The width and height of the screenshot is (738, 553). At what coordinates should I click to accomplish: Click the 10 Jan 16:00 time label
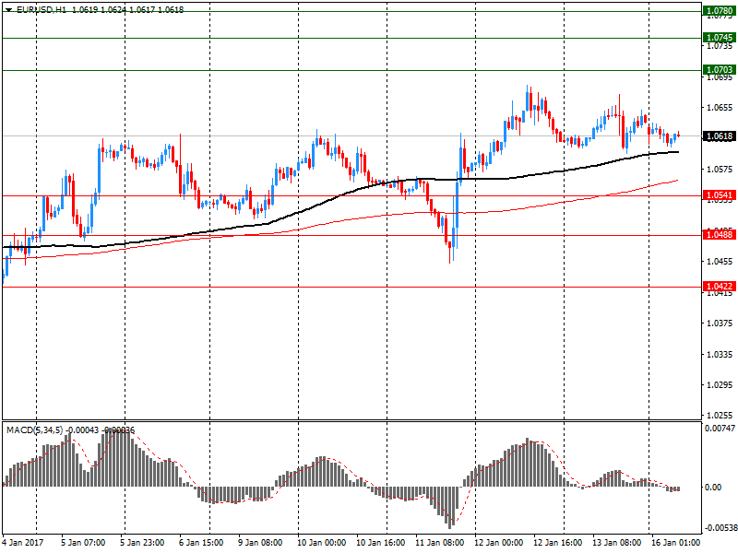pyautogui.click(x=380, y=543)
